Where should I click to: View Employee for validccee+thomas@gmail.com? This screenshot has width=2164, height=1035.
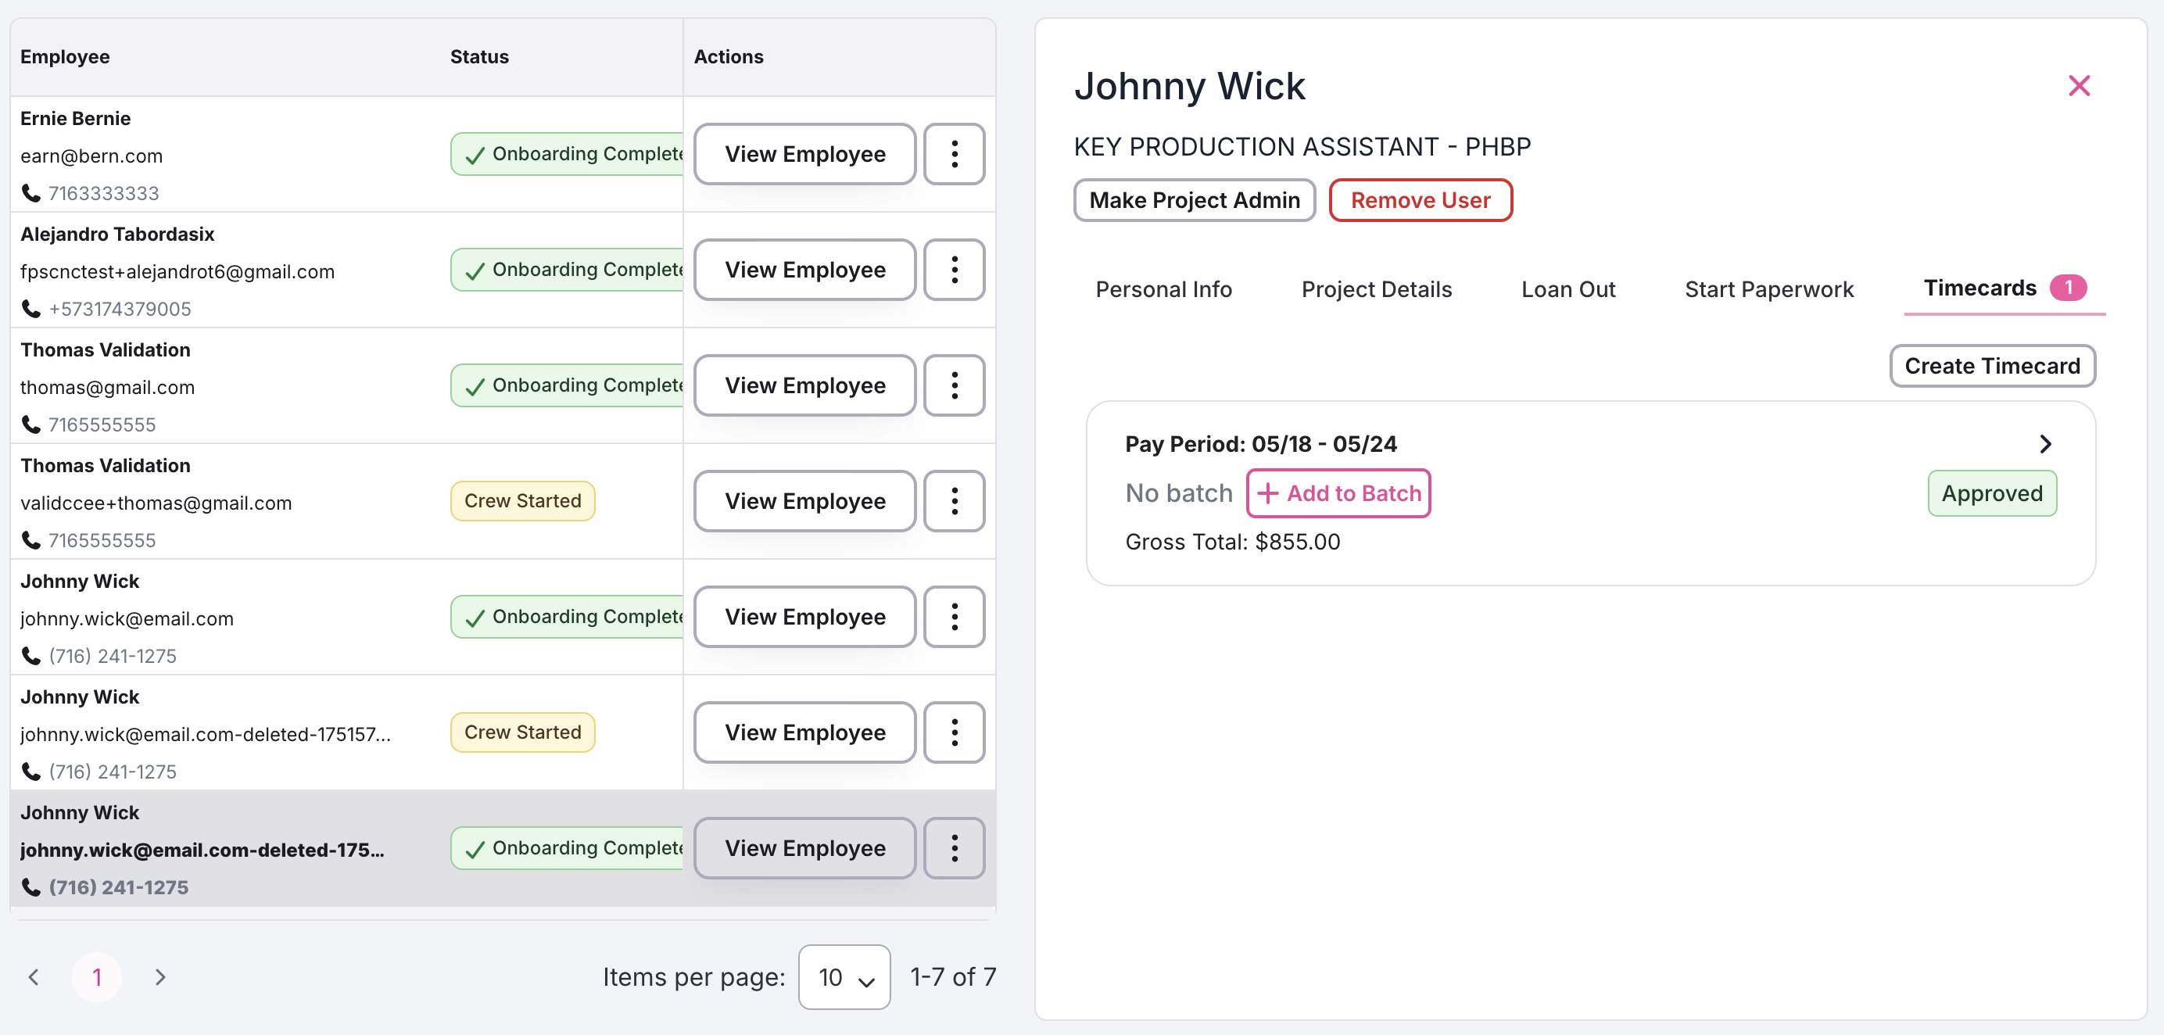[x=804, y=501]
